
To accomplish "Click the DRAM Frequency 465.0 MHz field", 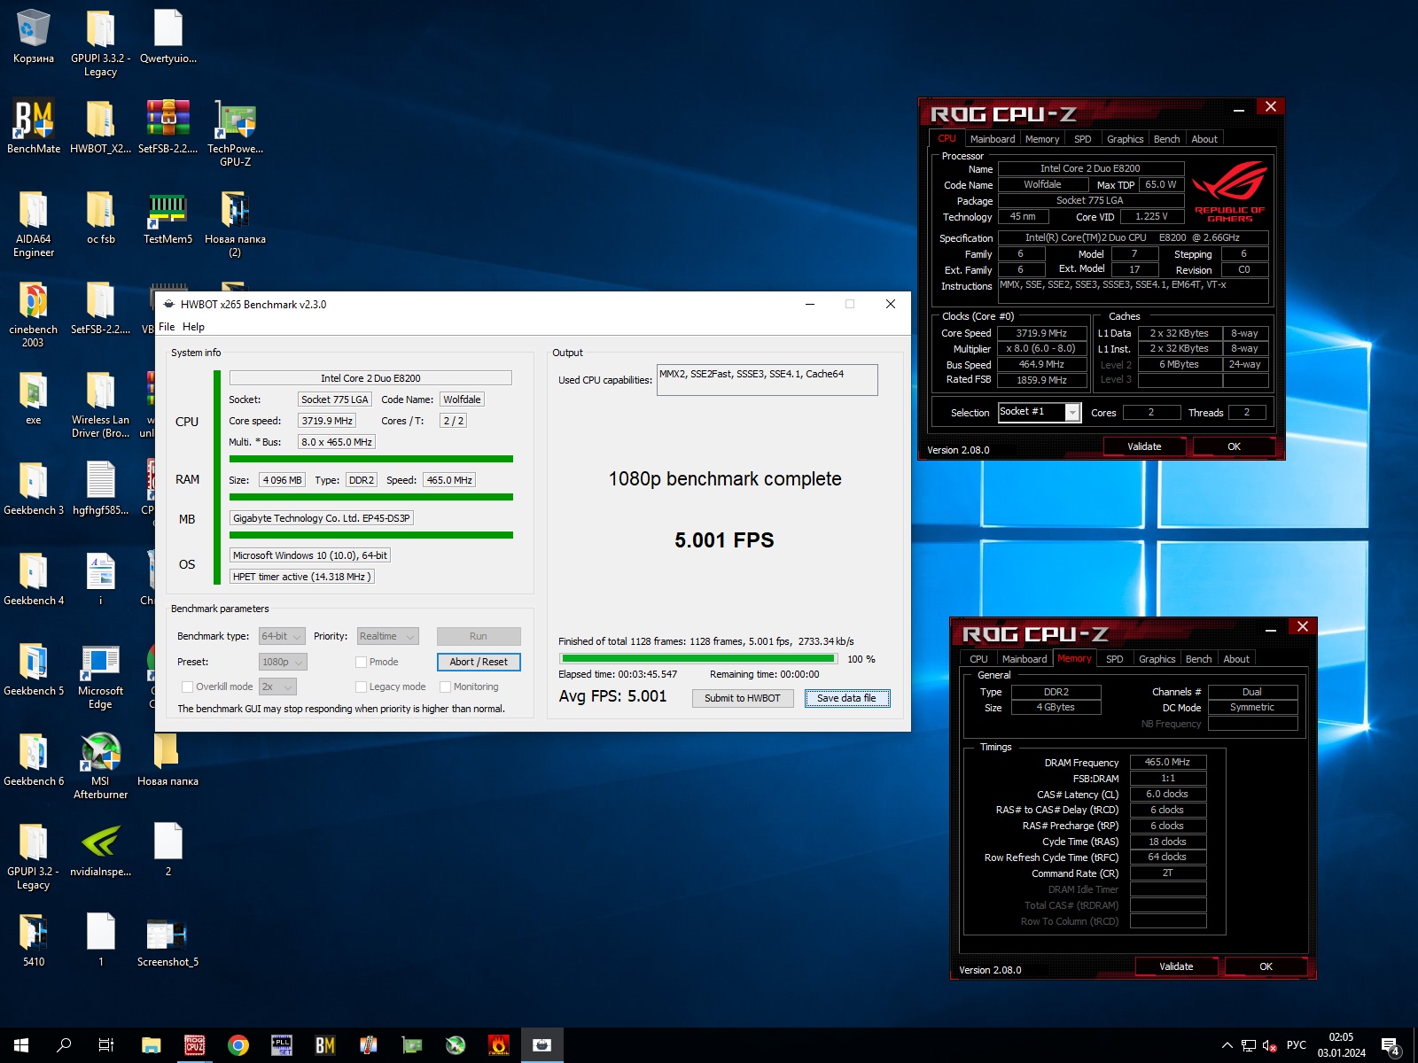I will (1167, 762).
